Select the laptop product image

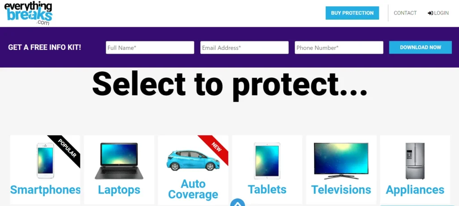(x=119, y=161)
